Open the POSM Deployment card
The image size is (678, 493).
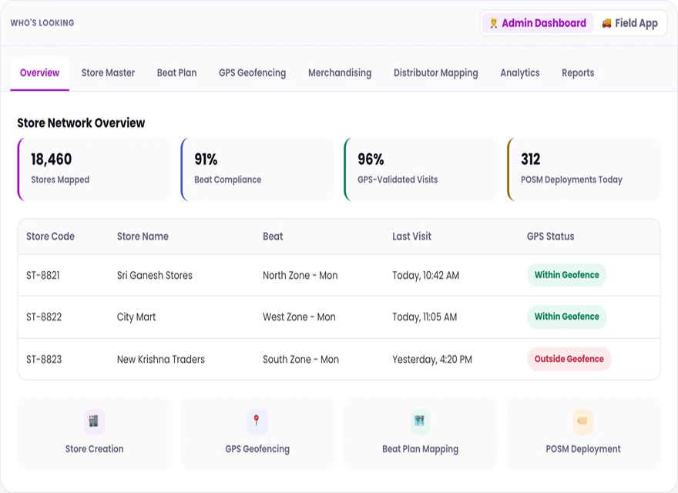click(583, 434)
